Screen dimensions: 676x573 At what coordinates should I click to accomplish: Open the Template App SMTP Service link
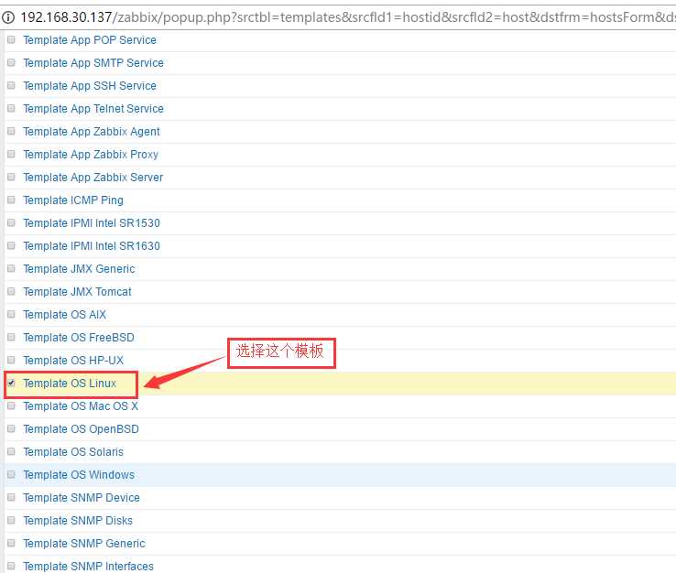93,63
